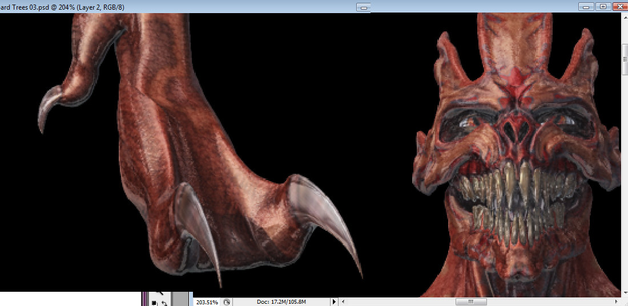Reset to default foreground/background colors

pyautogui.click(x=154, y=303)
